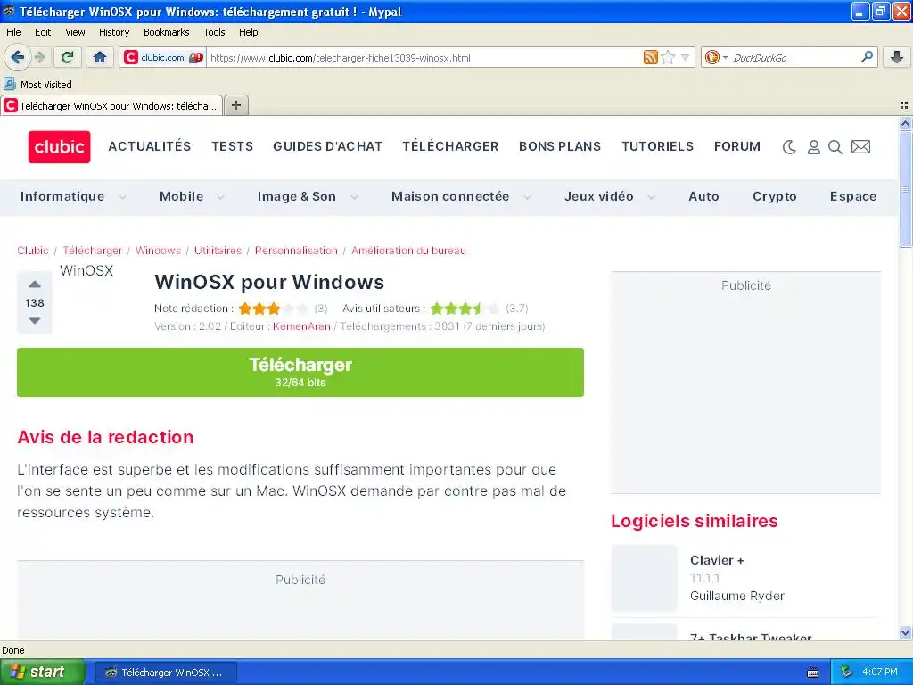
Task: Go to Clubic homepage via red logo
Action: point(60,147)
